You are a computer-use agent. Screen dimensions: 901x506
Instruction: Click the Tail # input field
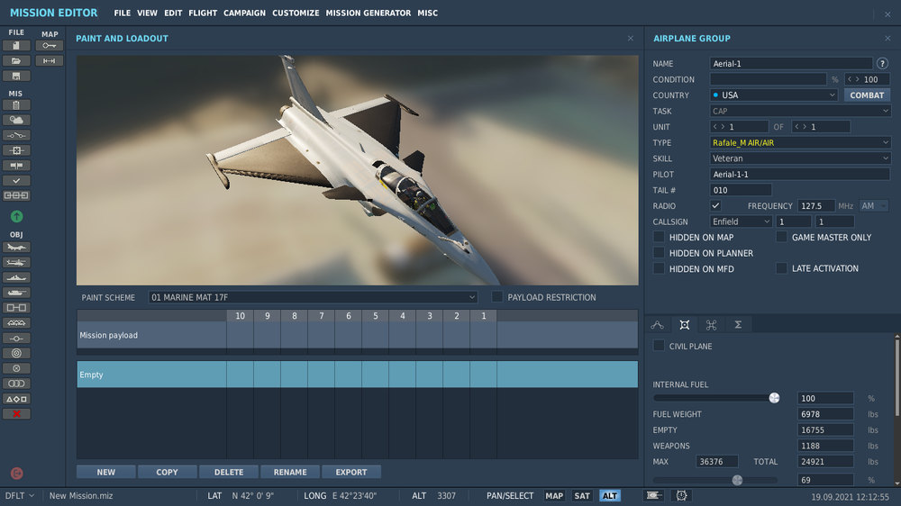click(x=741, y=190)
